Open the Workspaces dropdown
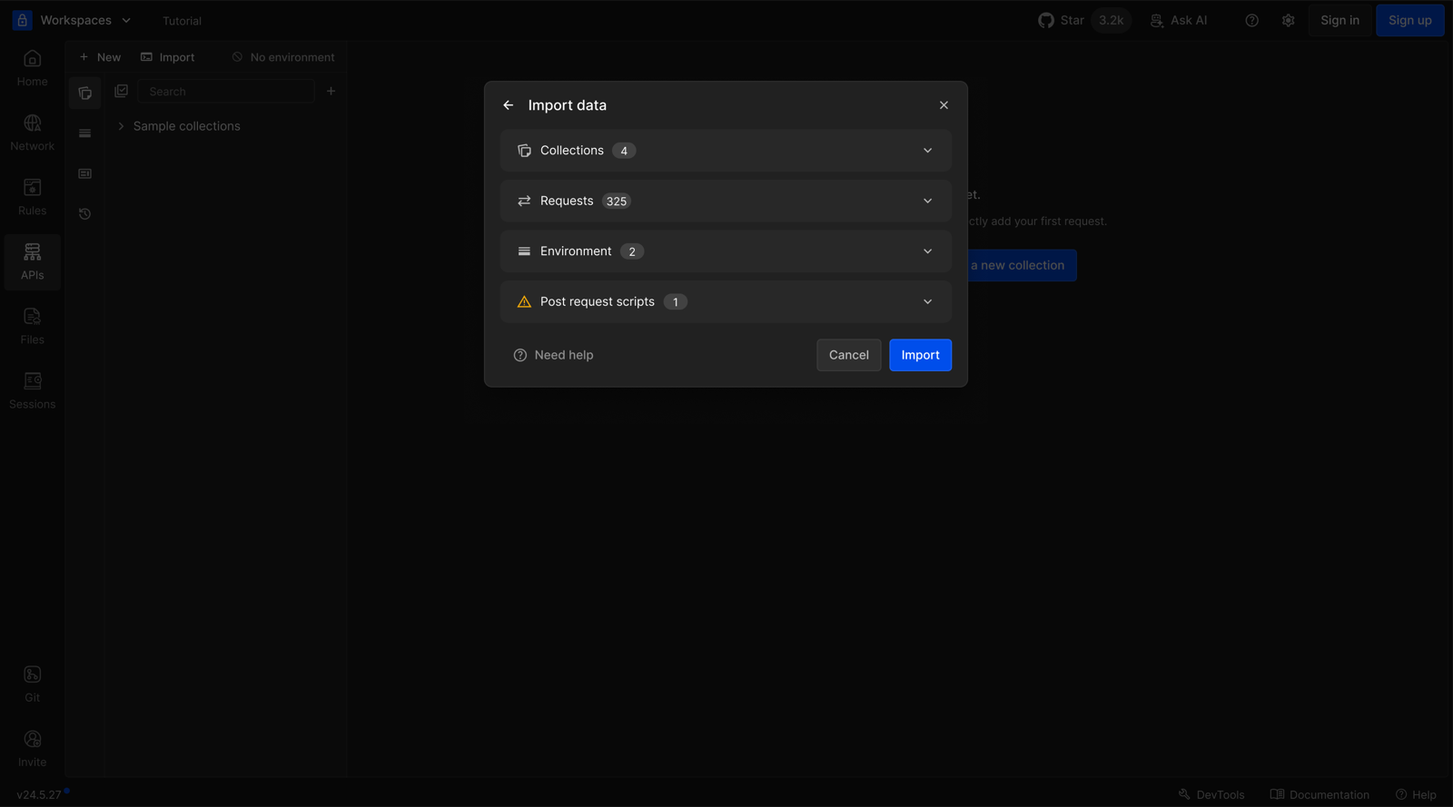The height and width of the screenshot is (807, 1453). coord(85,20)
